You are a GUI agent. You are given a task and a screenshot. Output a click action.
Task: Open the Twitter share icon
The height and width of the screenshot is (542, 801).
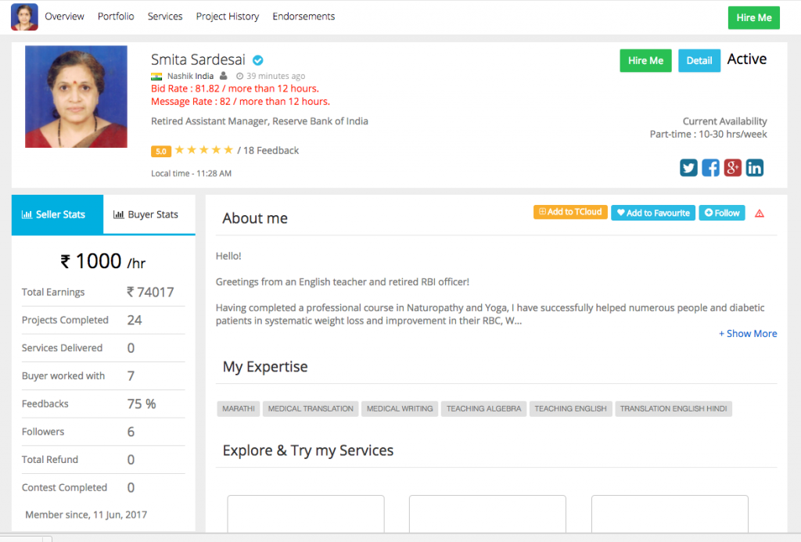[688, 167]
